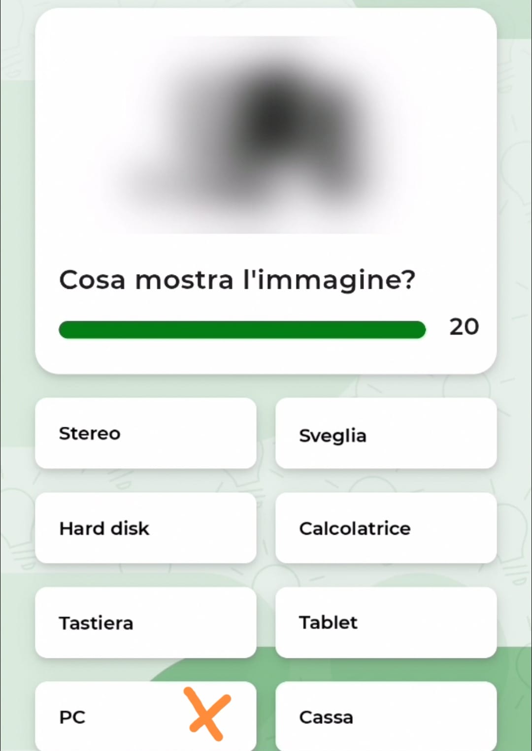
Task: Click the orange X mark
Action: click(x=207, y=714)
